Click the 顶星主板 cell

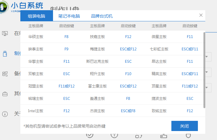point(159,86)
